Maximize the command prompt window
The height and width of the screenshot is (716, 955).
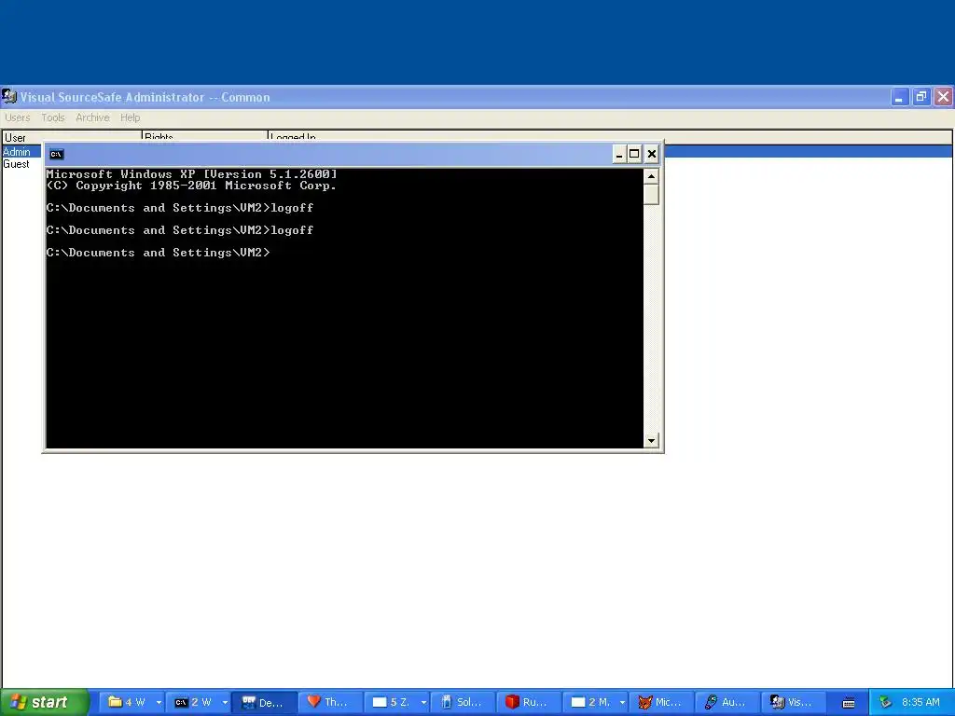[634, 154]
